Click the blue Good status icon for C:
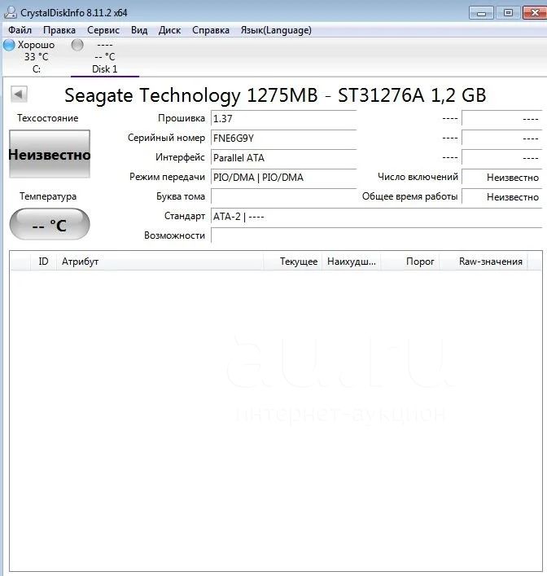547x576 pixels. [9, 45]
